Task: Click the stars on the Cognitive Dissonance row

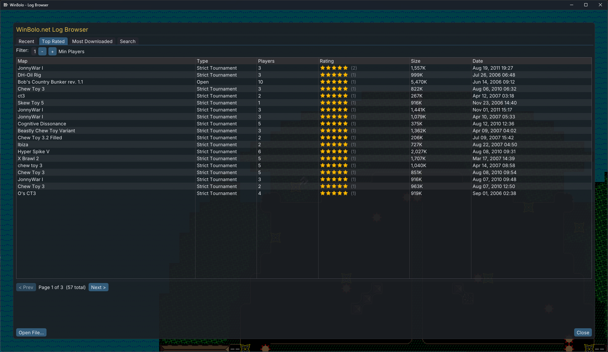Action: point(334,124)
